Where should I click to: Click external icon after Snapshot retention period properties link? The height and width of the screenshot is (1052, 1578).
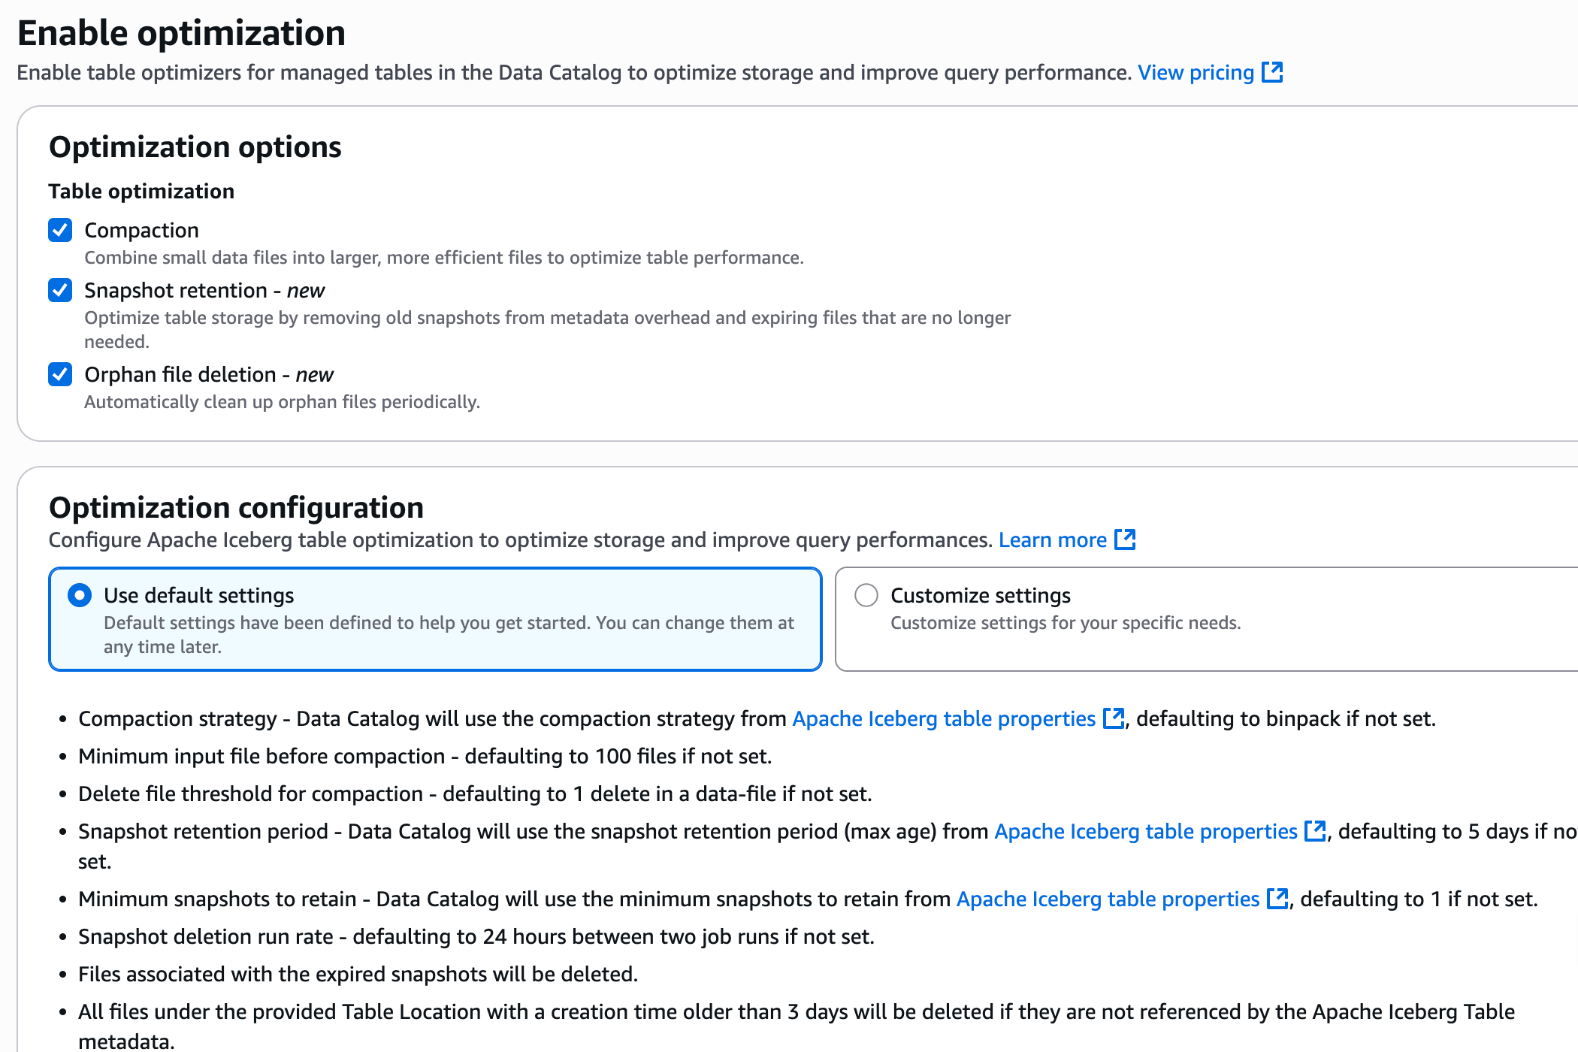tap(1315, 831)
